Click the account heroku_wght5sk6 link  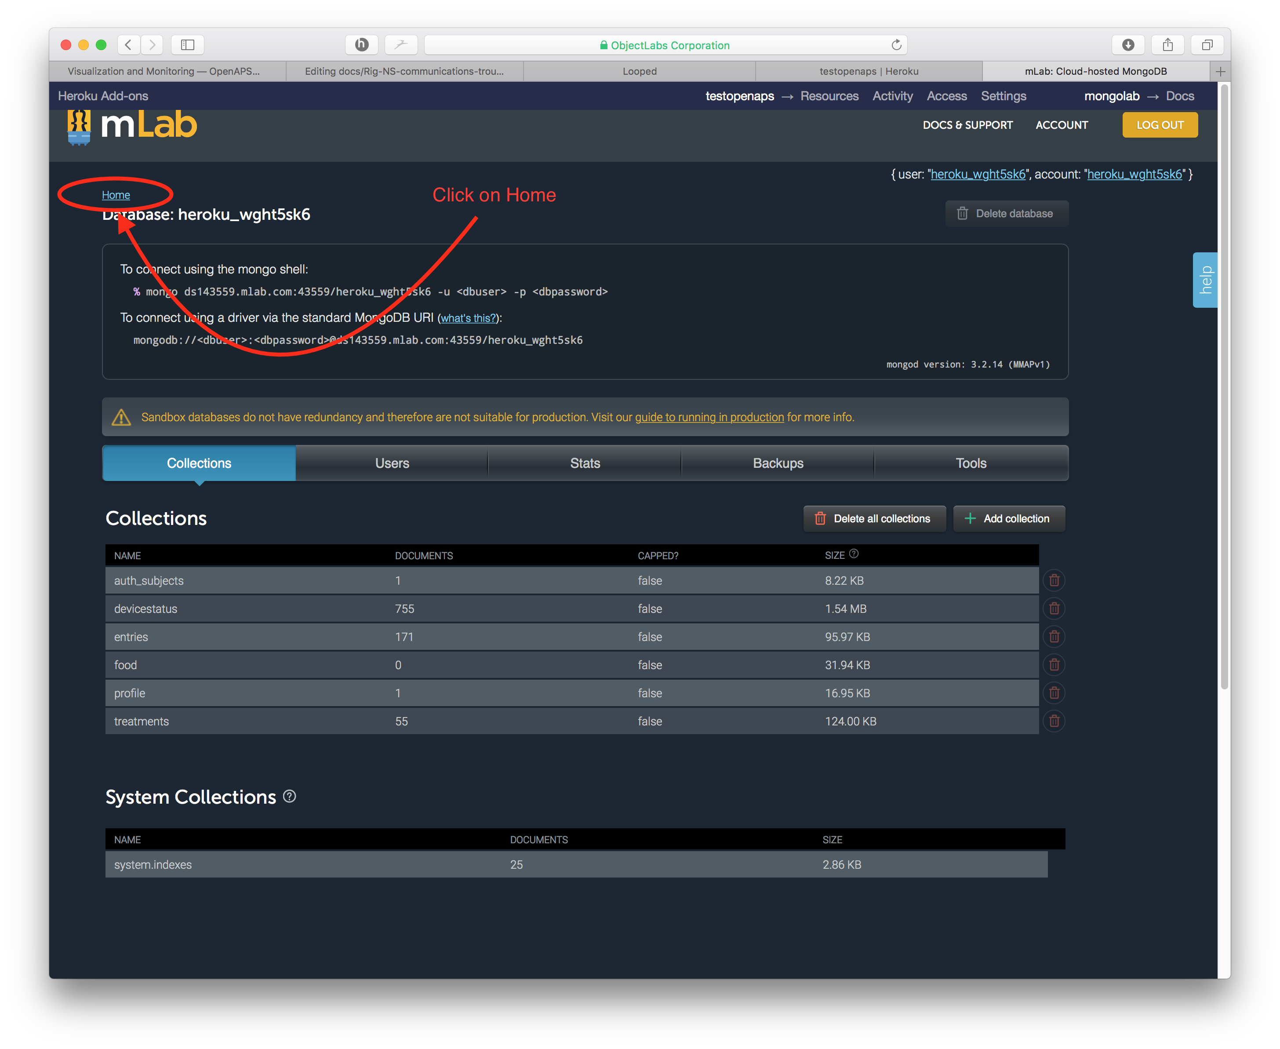pyautogui.click(x=1135, y=175)
